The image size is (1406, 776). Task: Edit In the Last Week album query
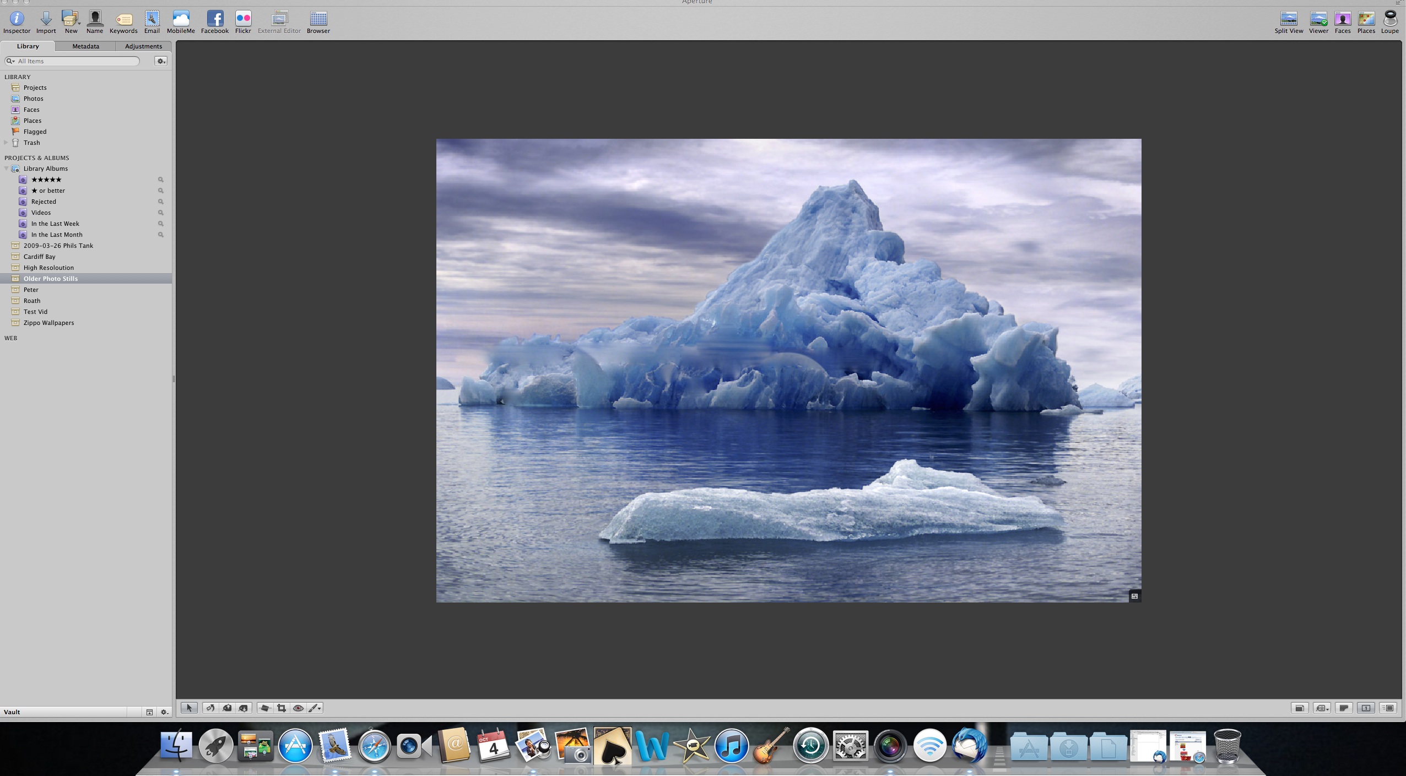click(x=161, y=224)
